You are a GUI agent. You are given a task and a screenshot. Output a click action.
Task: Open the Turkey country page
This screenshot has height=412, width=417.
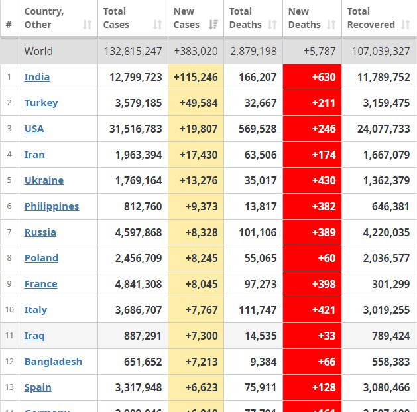[41, 103]
